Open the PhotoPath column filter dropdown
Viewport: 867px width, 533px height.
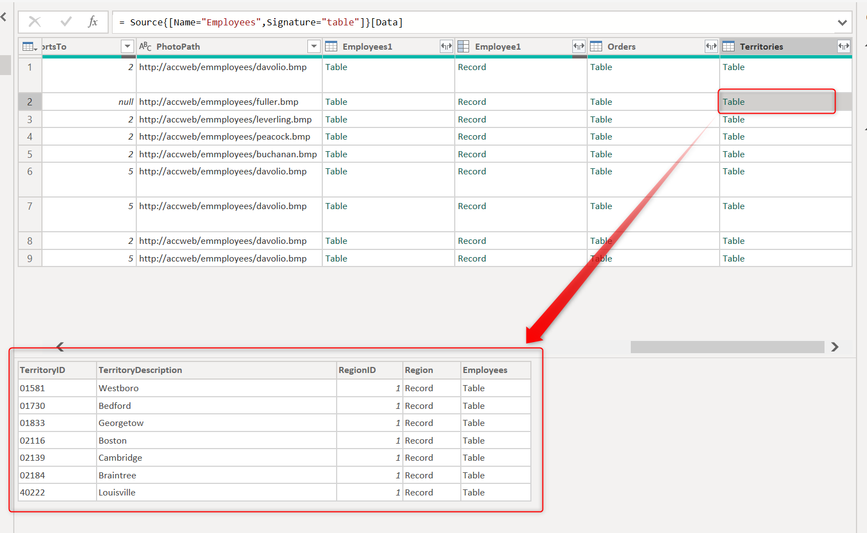pyautogui.click(x=314, y=47)
